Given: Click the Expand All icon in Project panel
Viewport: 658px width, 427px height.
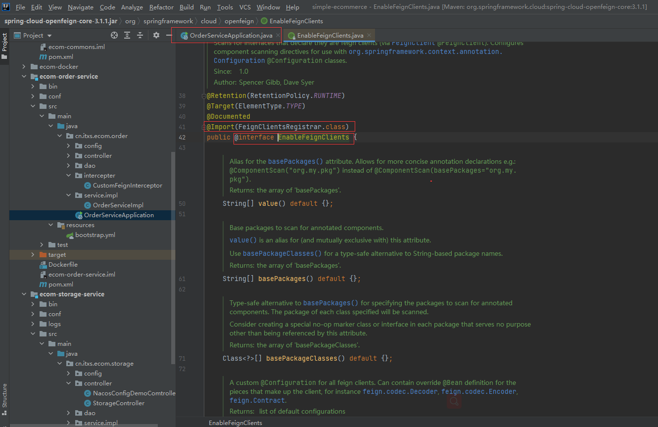Looking at the screenshot, I should point(127,35).
